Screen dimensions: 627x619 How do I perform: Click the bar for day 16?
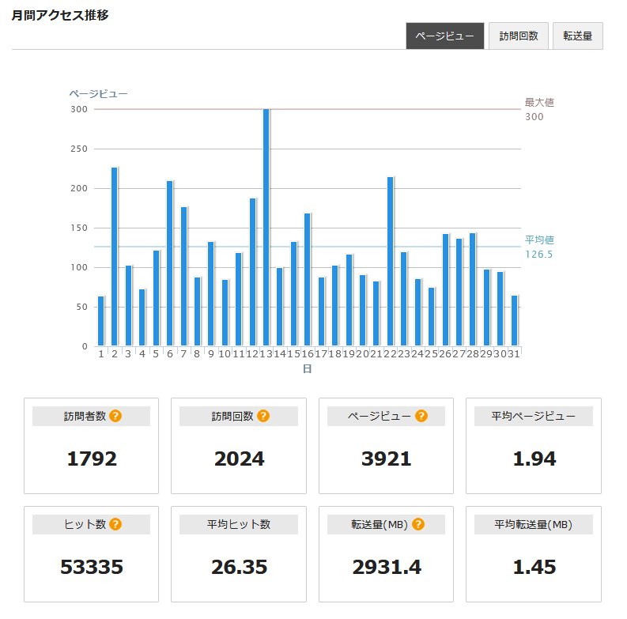click(x=307, y=280)
